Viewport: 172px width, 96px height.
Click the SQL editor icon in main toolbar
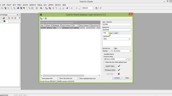(18, 8)
